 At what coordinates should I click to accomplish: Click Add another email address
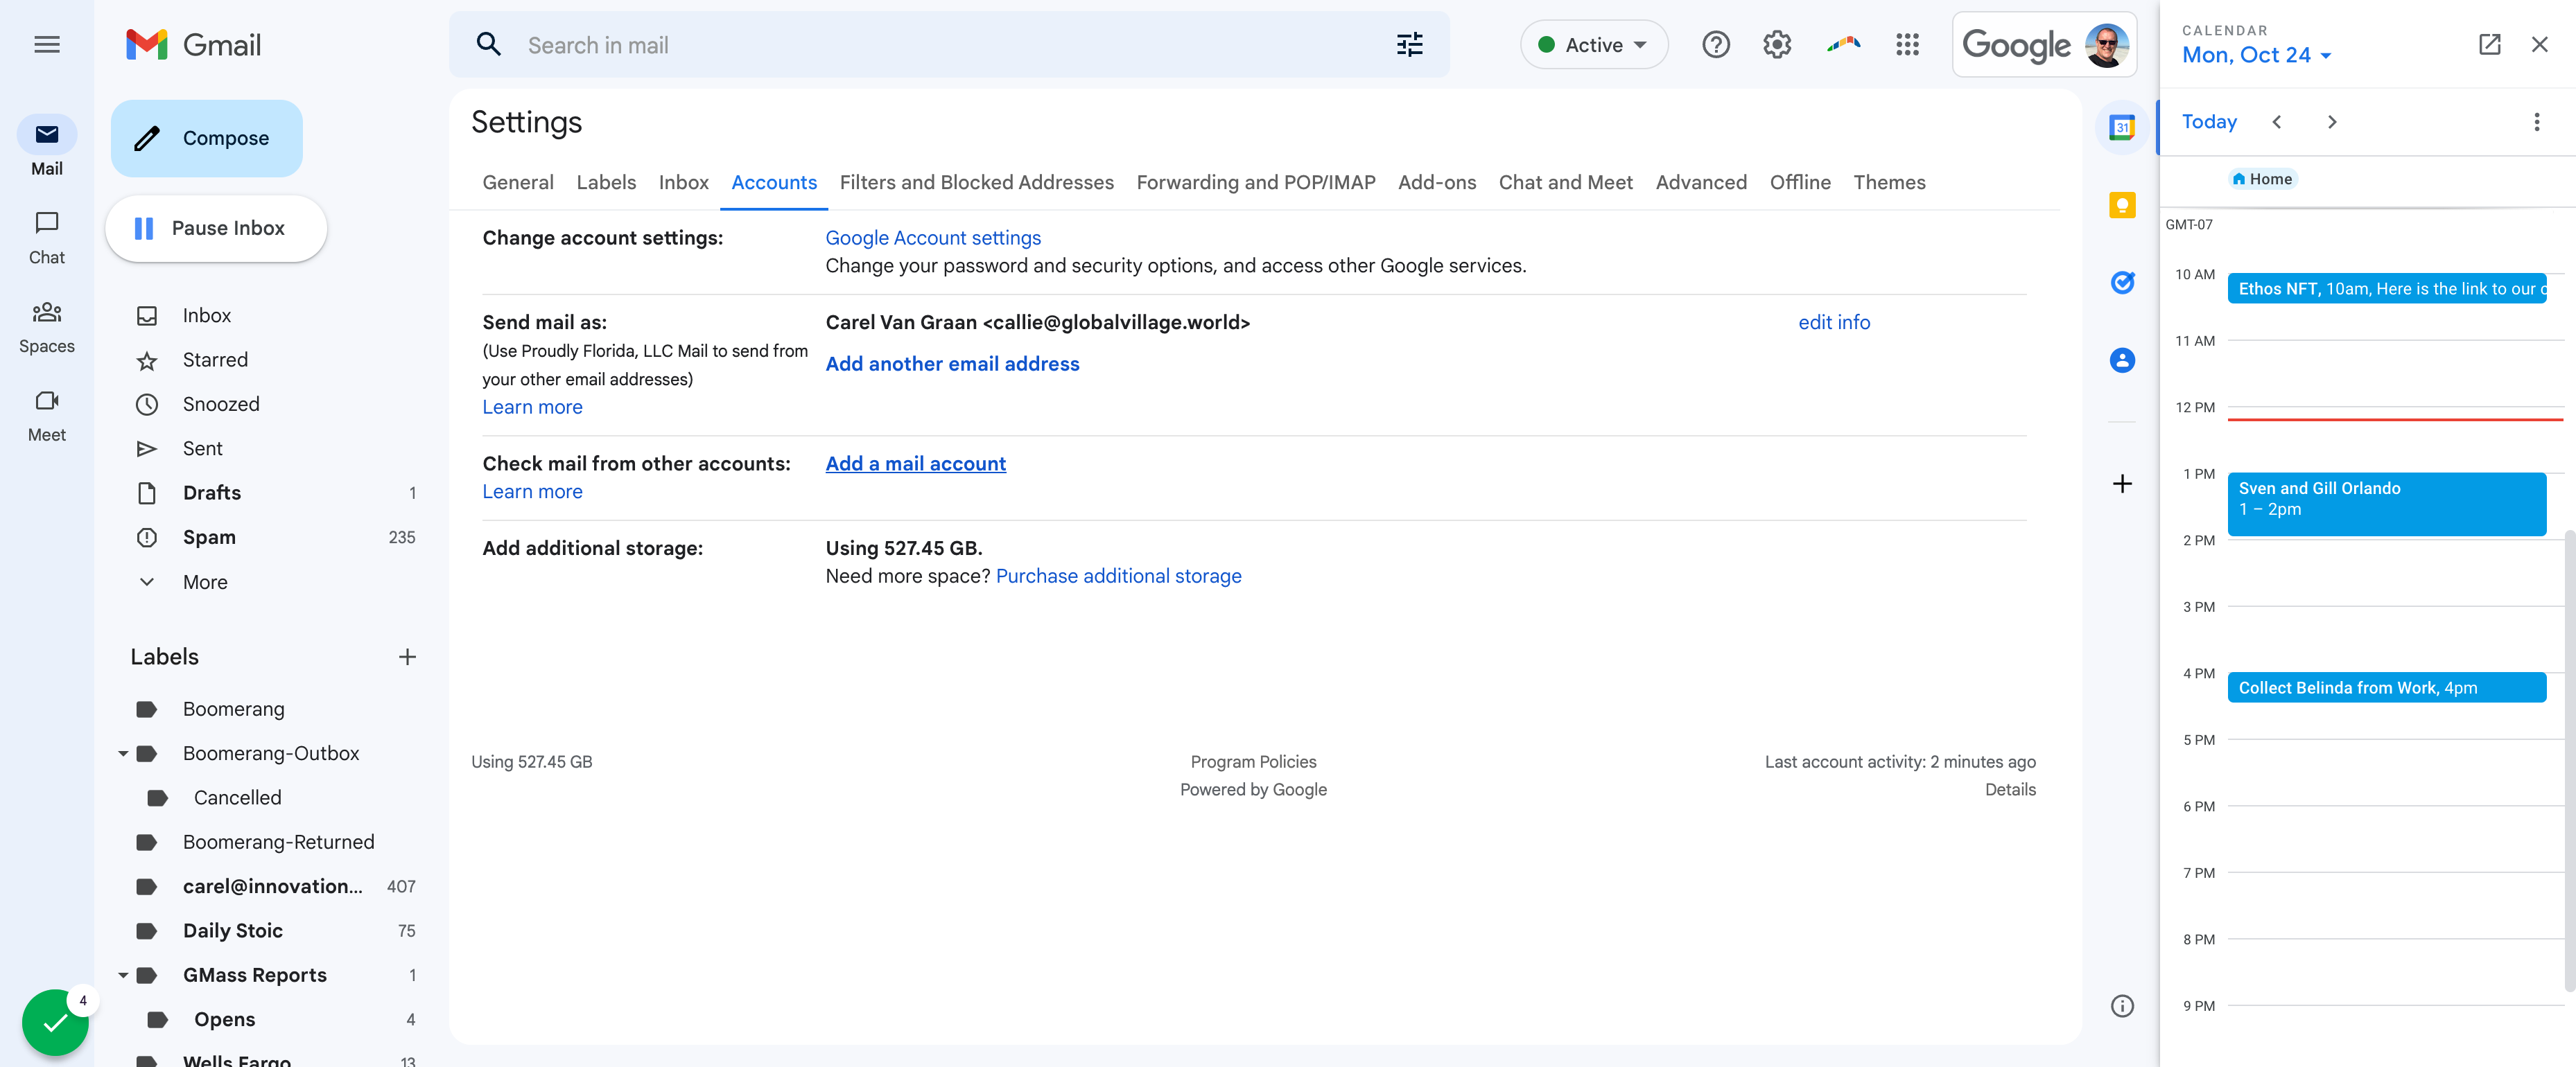point(951,364)
